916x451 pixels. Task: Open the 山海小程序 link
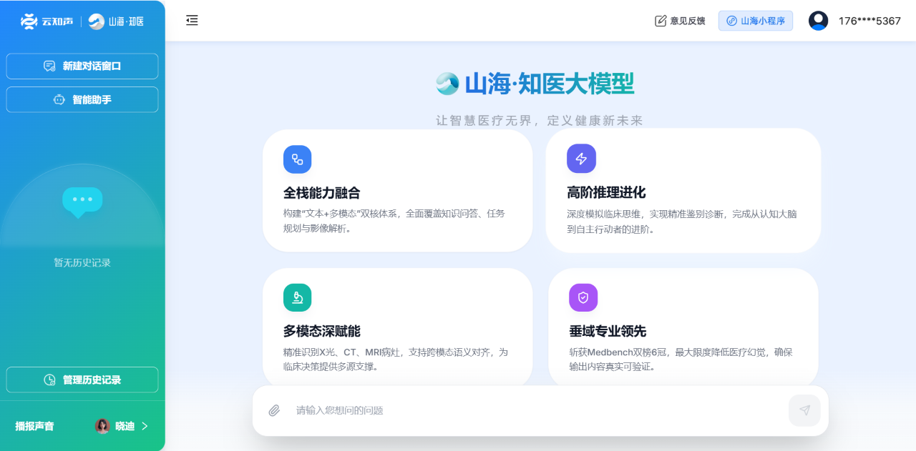[755, 21]
